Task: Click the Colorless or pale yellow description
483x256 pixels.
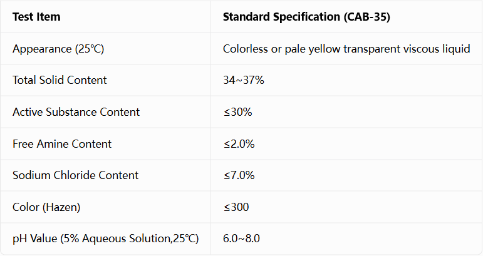Action: (346, 49)
